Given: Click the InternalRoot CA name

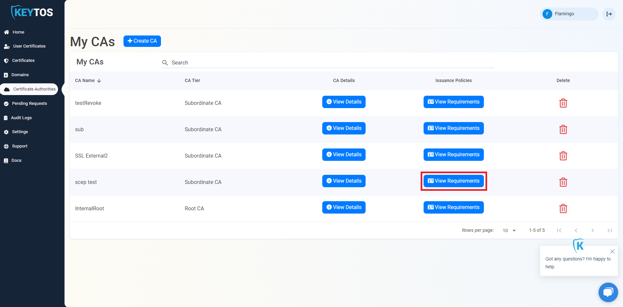Looking at the screenshot, I should point(90,209).
